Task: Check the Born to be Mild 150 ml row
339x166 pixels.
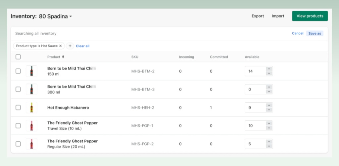Action: click(18, 71)
